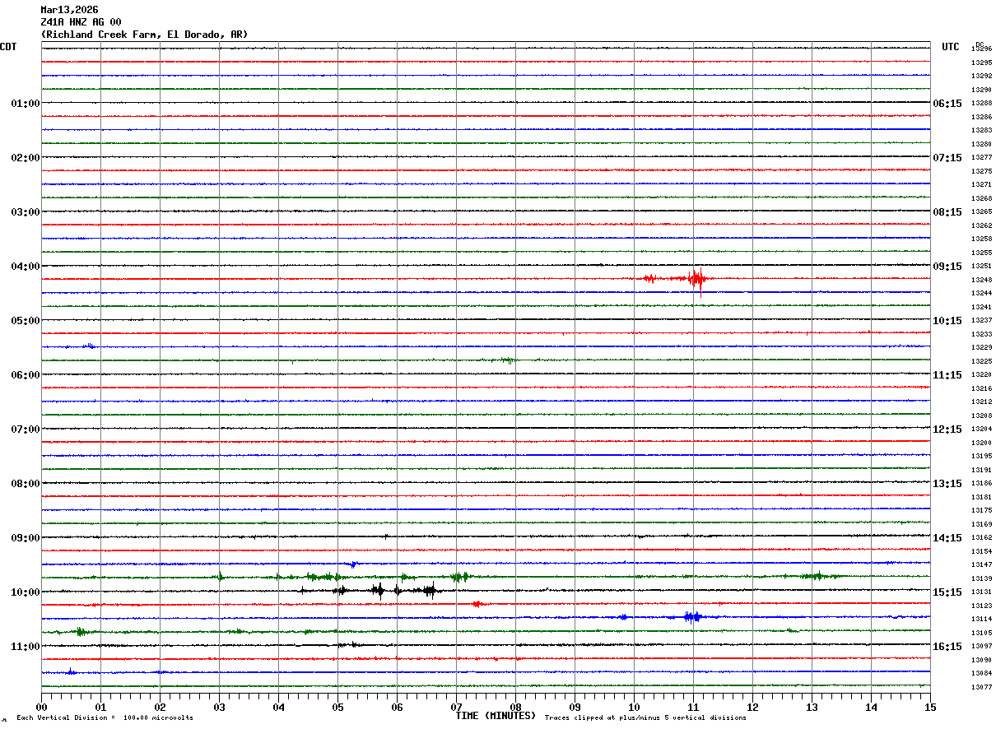Click the '09:15' UTC time label
Viewport: 996px width, 729px height.
tap(947, 267)
